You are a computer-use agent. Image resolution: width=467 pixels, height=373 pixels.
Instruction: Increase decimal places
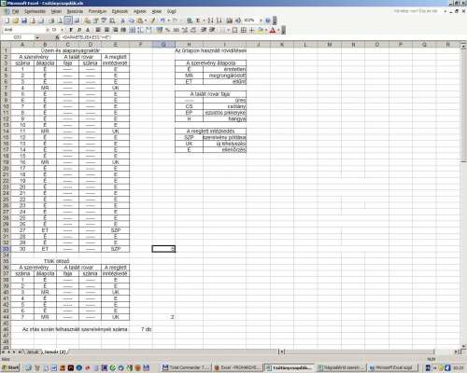pos(185,30)
